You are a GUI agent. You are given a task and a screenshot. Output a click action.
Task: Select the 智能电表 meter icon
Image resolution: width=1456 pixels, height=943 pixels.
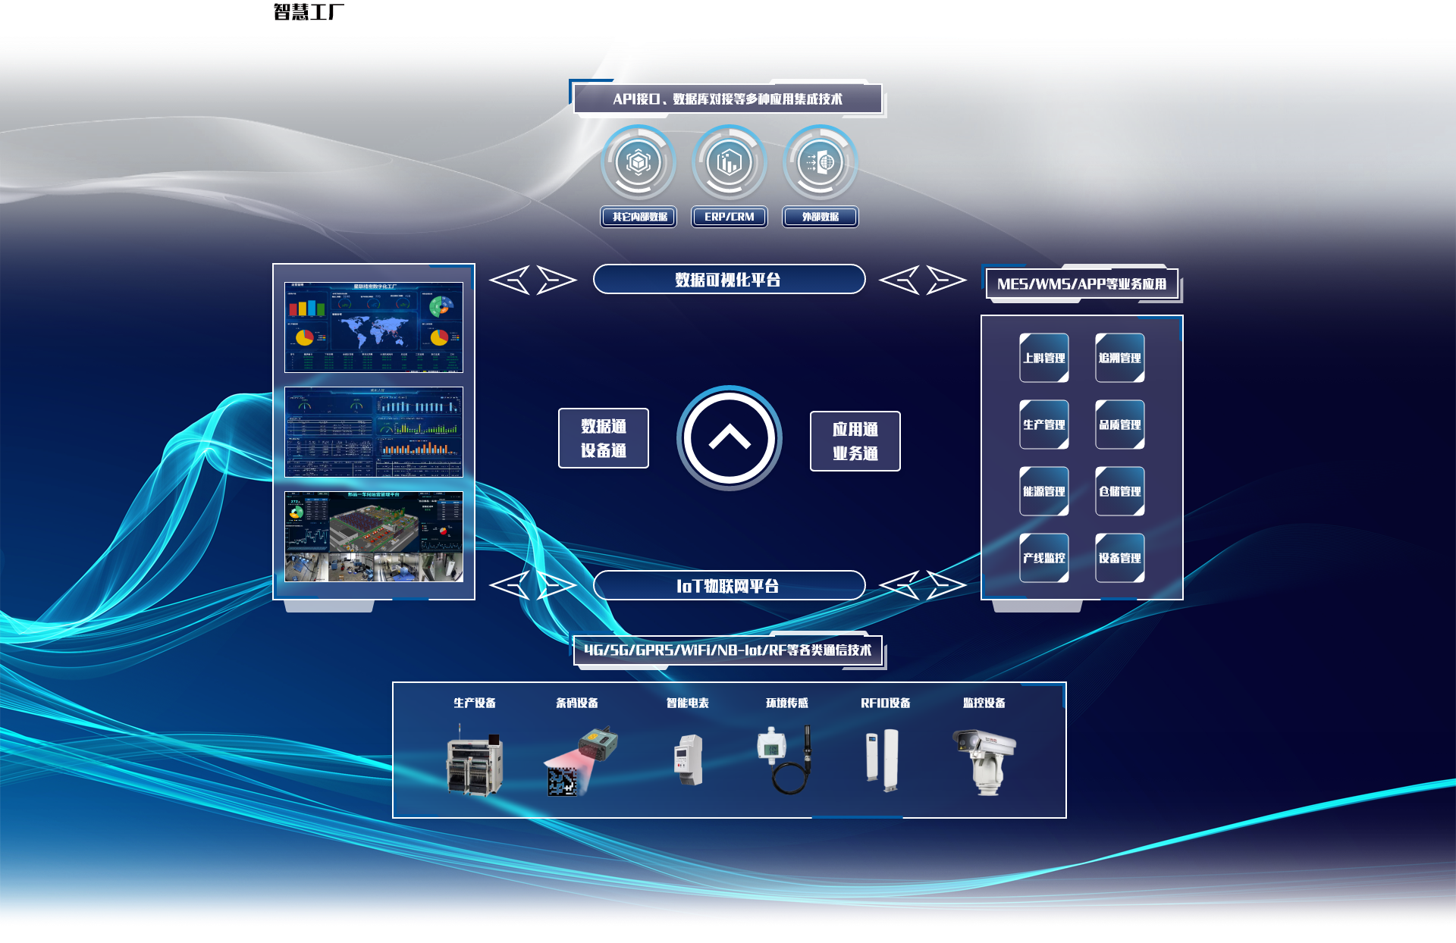(689, 760)
